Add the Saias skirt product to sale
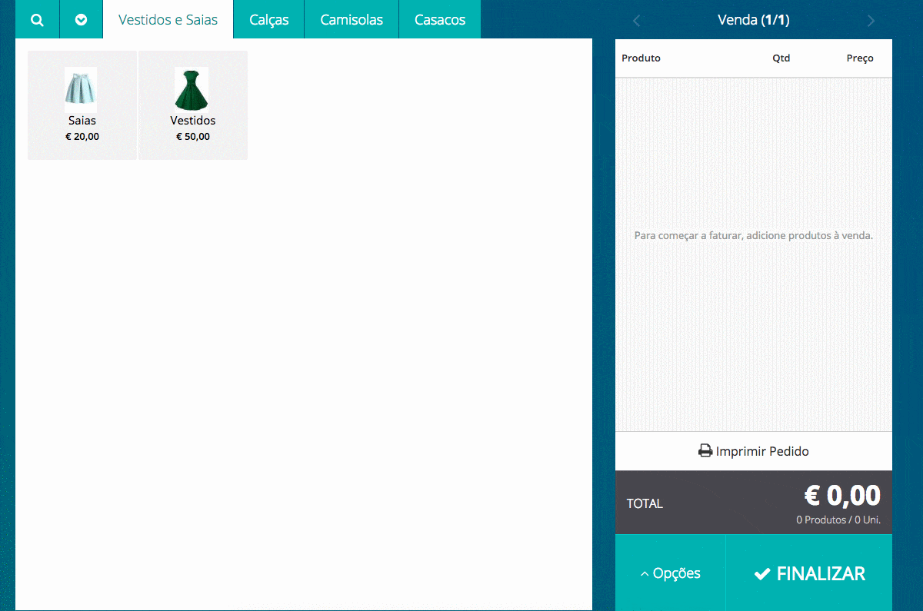 [x=82, y=105]
